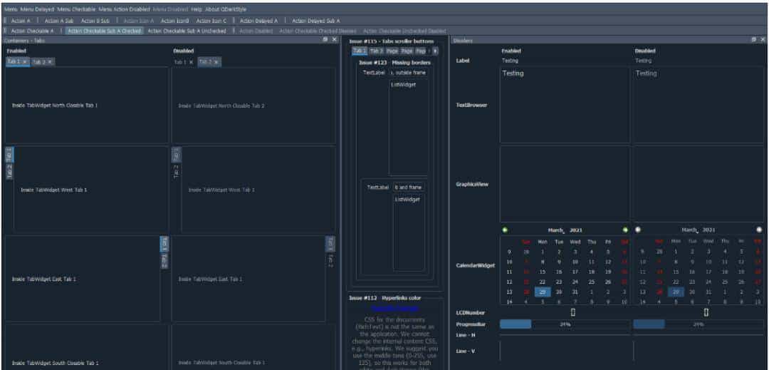The height and width of the screenshot is (370, 769).
Task: Enable Action Checkable Sub A Unchecked
Action: tap(186, 31)
